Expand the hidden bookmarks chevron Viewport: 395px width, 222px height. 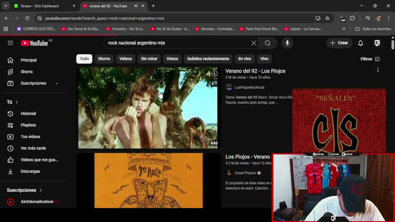[x=344, y=29]
